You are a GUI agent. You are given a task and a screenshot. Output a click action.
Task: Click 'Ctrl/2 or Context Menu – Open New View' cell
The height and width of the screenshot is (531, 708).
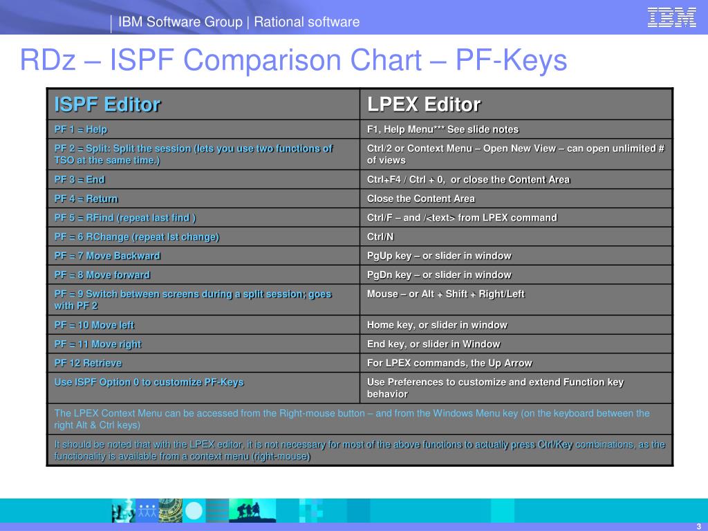click(x=516, y=154)
